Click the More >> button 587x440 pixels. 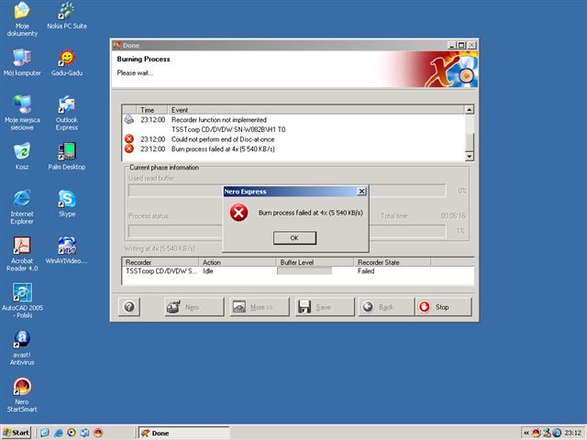point(260,307)
